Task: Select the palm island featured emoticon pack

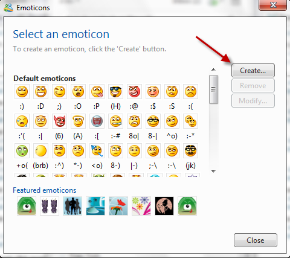Action: coord(95,206)
